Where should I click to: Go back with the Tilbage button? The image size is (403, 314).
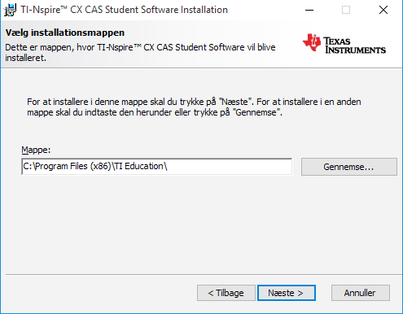coord(226,293)
